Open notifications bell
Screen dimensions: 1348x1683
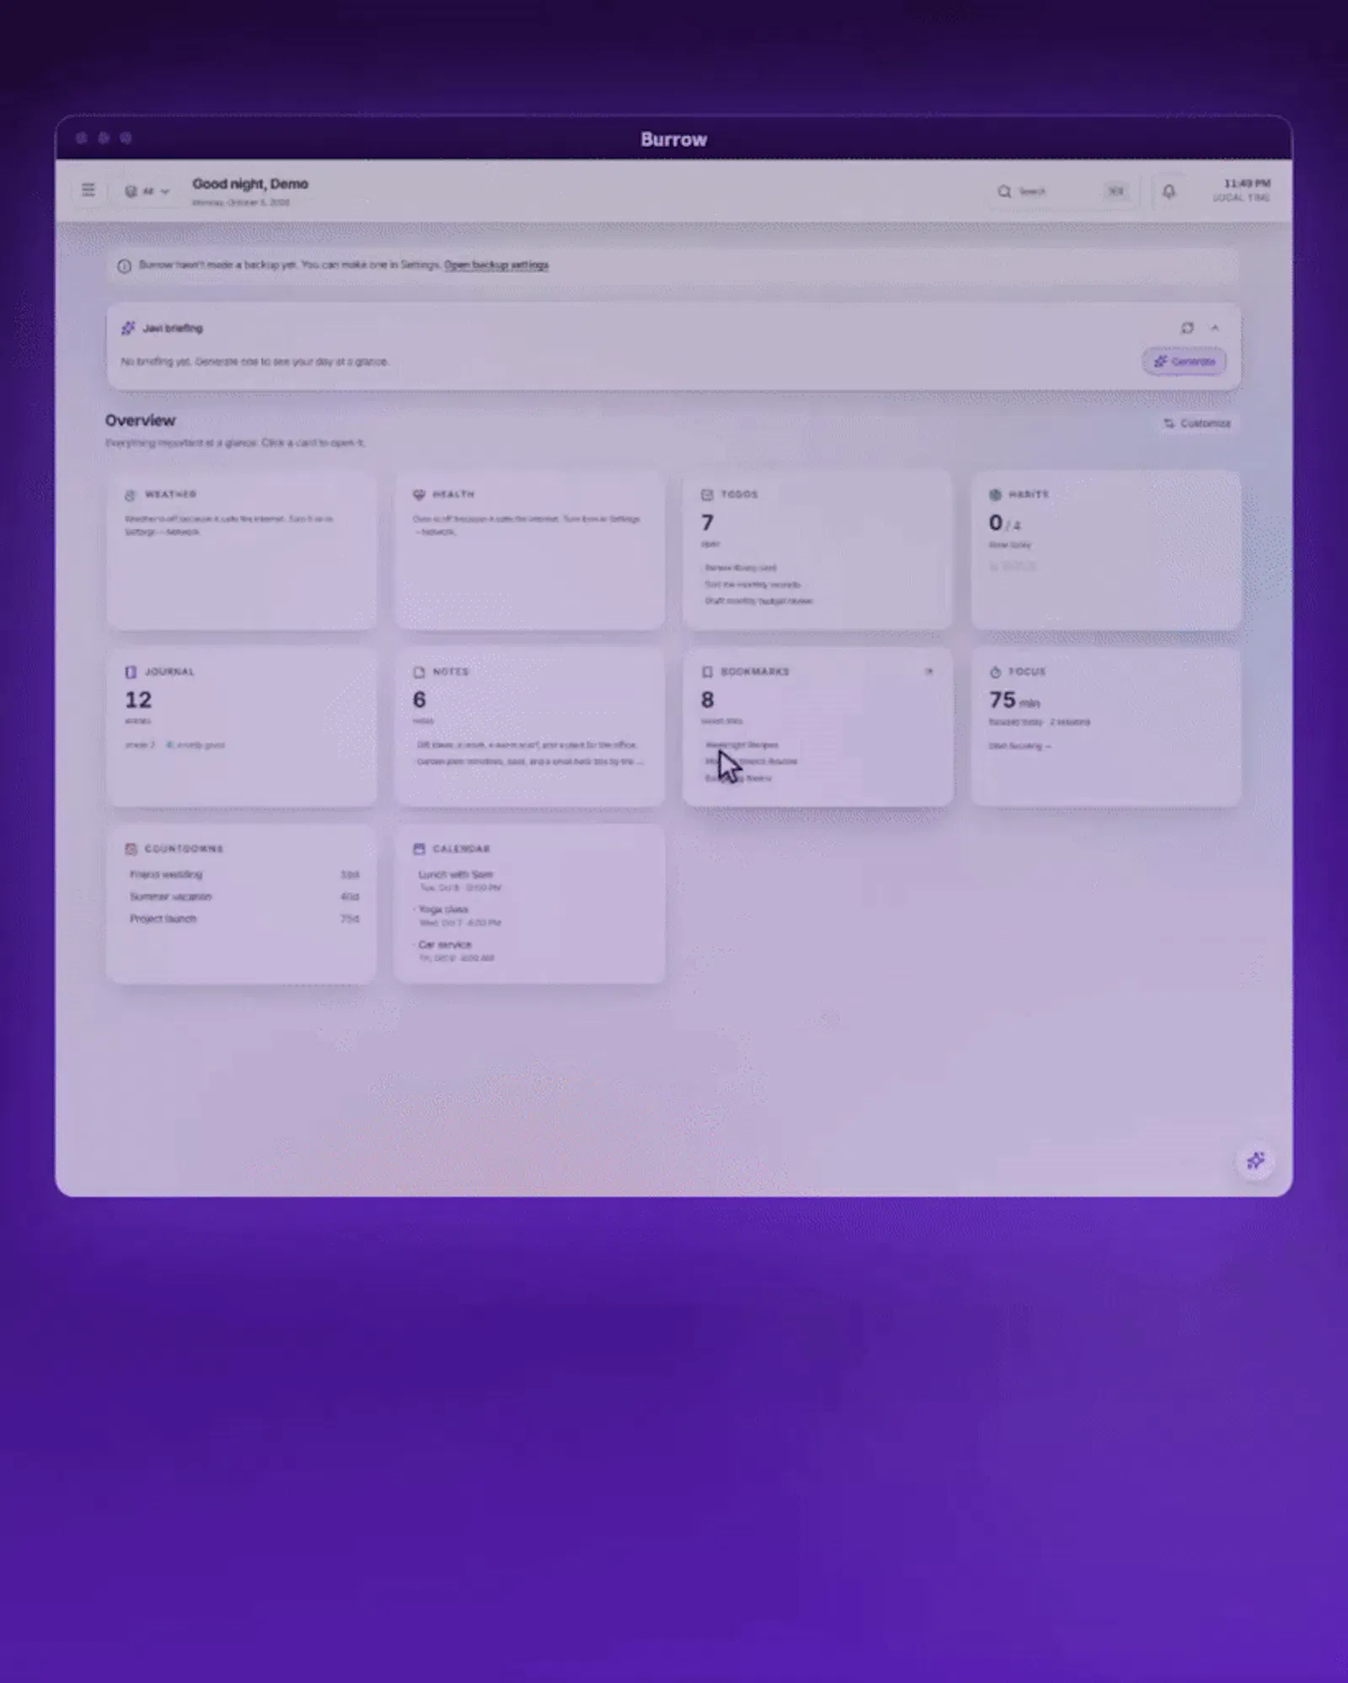(1169, 191)
